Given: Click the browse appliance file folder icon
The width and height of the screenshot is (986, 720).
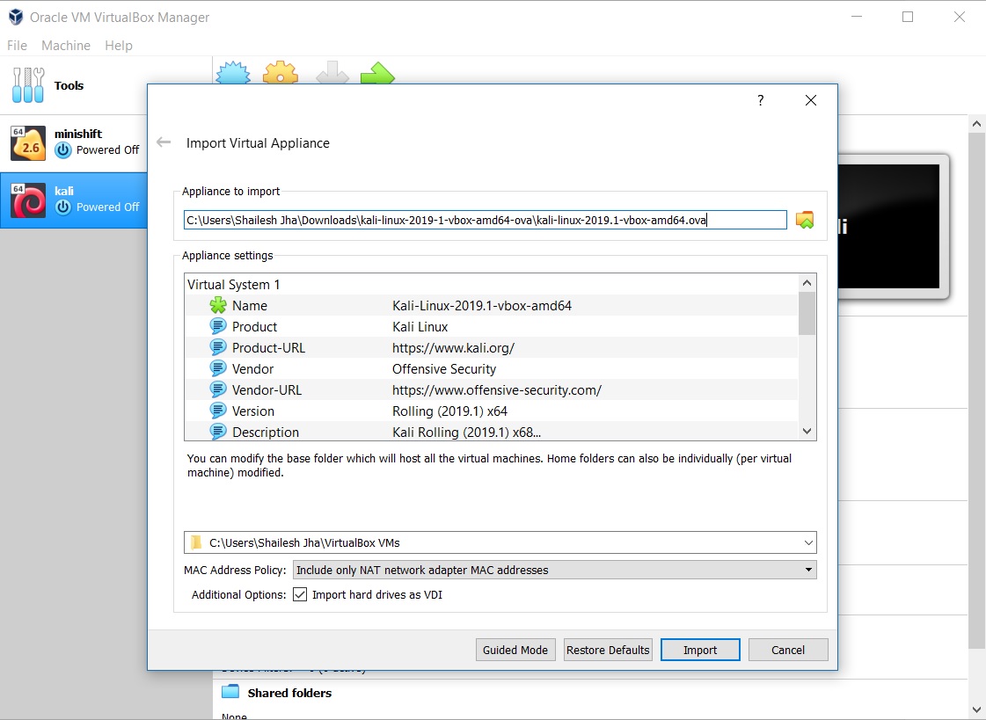Looking at the screenshot, I should 805,220.
